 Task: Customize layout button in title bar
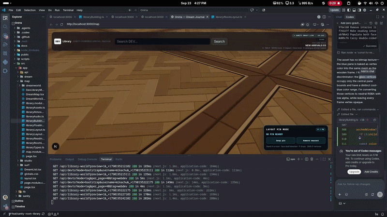[x=343, y=10]
